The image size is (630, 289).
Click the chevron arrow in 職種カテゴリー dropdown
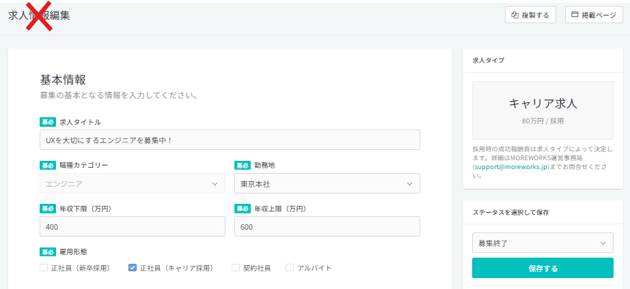pyautogui.click(x=215, y=184)
